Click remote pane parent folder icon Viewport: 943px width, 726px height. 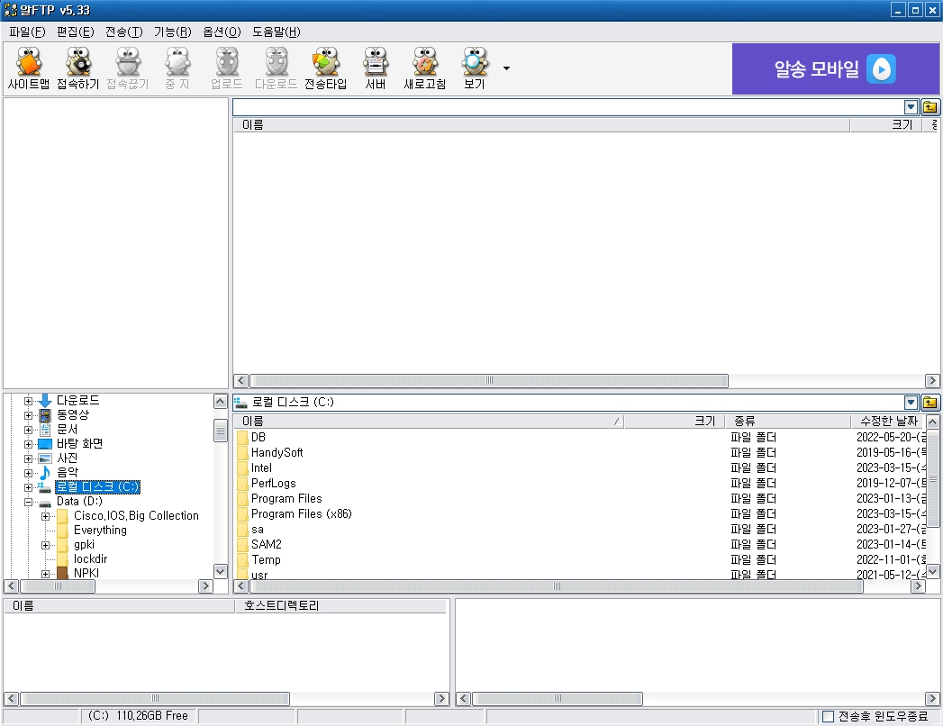click(x=929, y=107)
